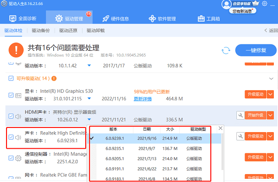This screenshot has height=182, width=278.
Task: Open the 更新详情 link
Action: click(143, 99)
